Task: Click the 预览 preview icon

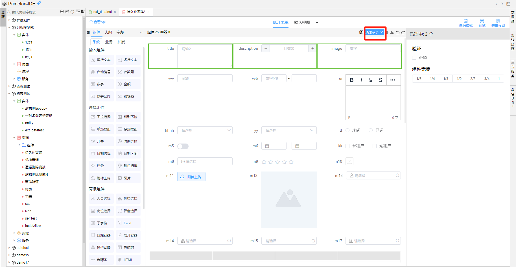Action: click(482, 23)
